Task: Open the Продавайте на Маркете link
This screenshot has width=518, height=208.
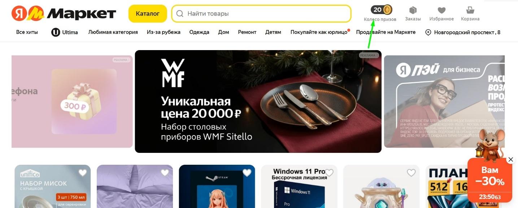Action: click(386, 32)
